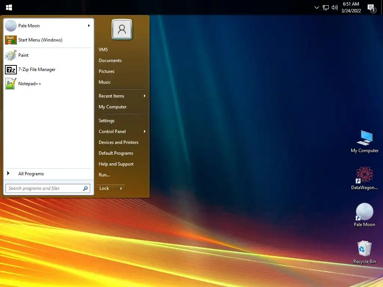
Task: Open the notification center icon
Action: pyautogui.click(x=371, y=8)
